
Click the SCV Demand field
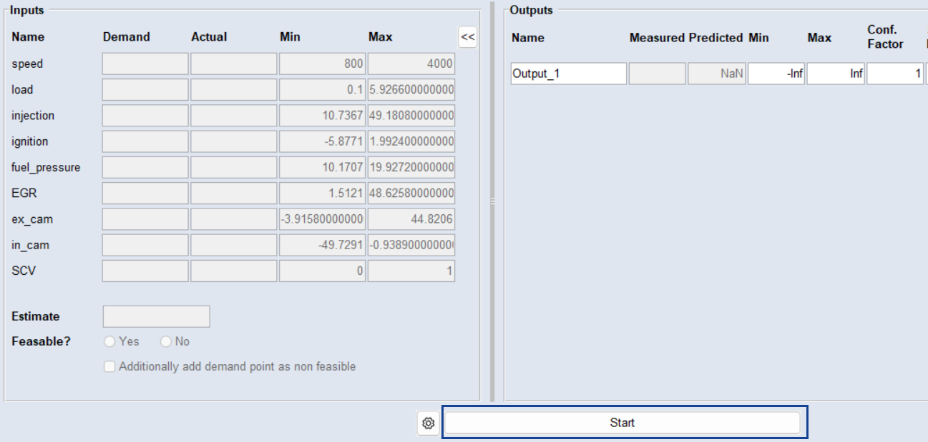(x=145, y=271)
